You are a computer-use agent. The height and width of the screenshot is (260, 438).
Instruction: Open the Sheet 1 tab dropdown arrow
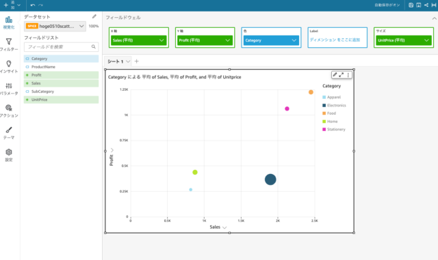click(128, 61)
